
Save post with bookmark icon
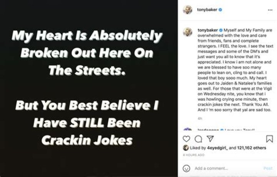[x=270, y=139]
